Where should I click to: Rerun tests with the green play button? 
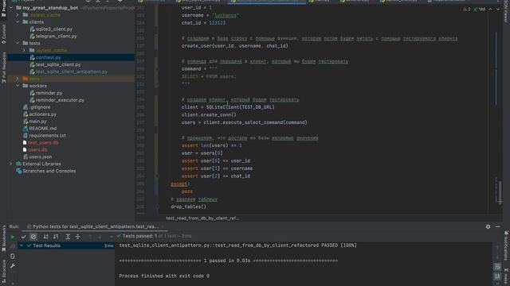point(13,237)
